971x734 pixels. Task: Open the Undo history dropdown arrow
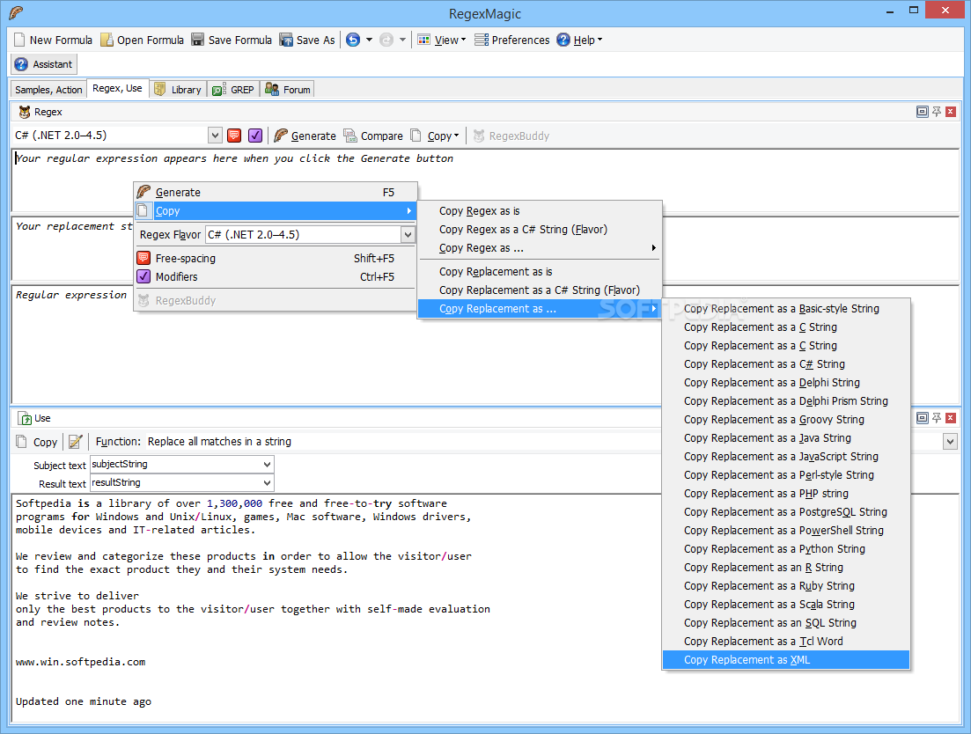click(x=369, y=40)
